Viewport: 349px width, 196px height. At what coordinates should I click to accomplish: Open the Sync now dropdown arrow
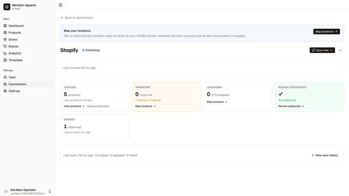[x=331, y=50]
